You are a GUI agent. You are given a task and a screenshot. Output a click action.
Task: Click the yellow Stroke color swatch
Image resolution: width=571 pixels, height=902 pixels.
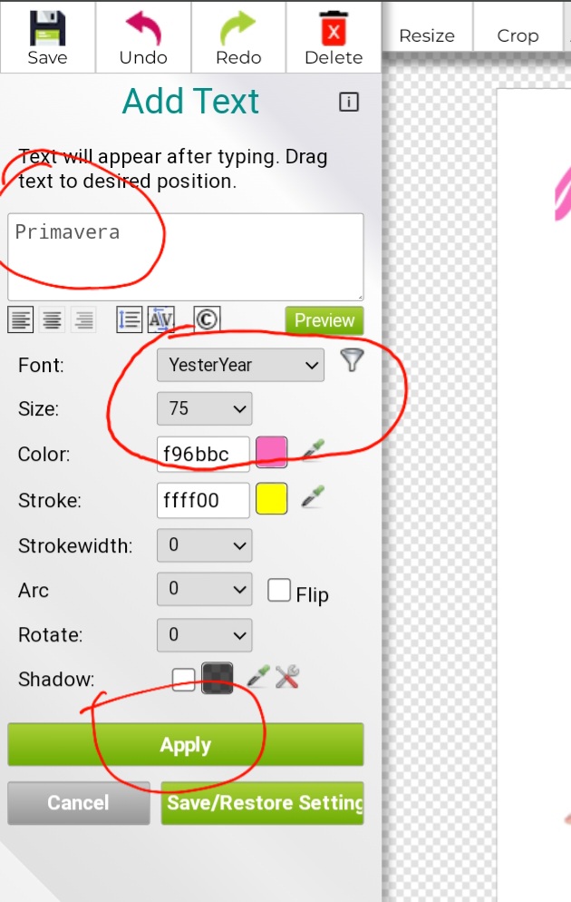point(272,499)
